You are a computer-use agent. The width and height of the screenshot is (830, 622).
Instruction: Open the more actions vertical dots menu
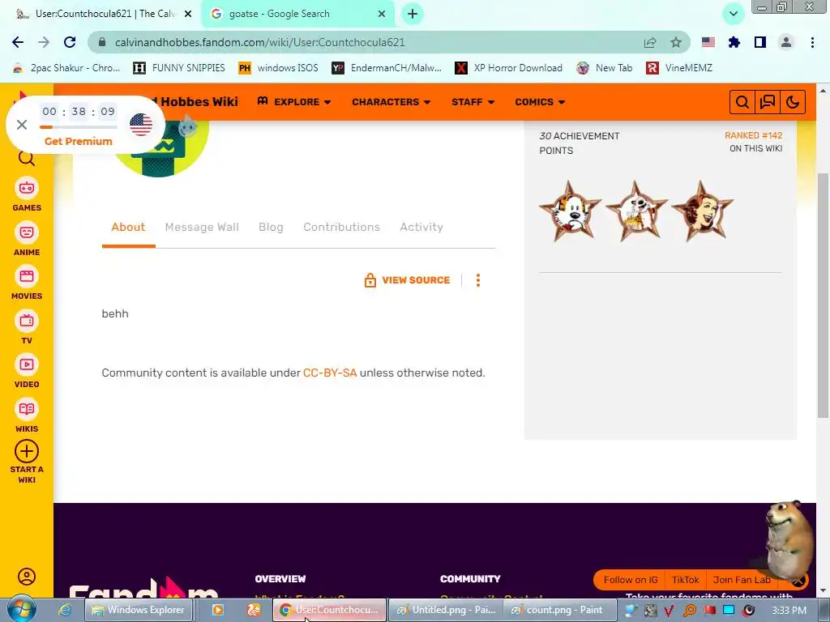[478, 280]
